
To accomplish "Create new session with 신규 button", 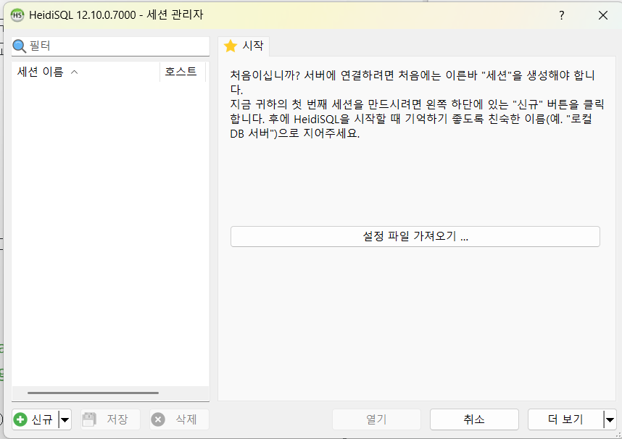I will 36,419.
